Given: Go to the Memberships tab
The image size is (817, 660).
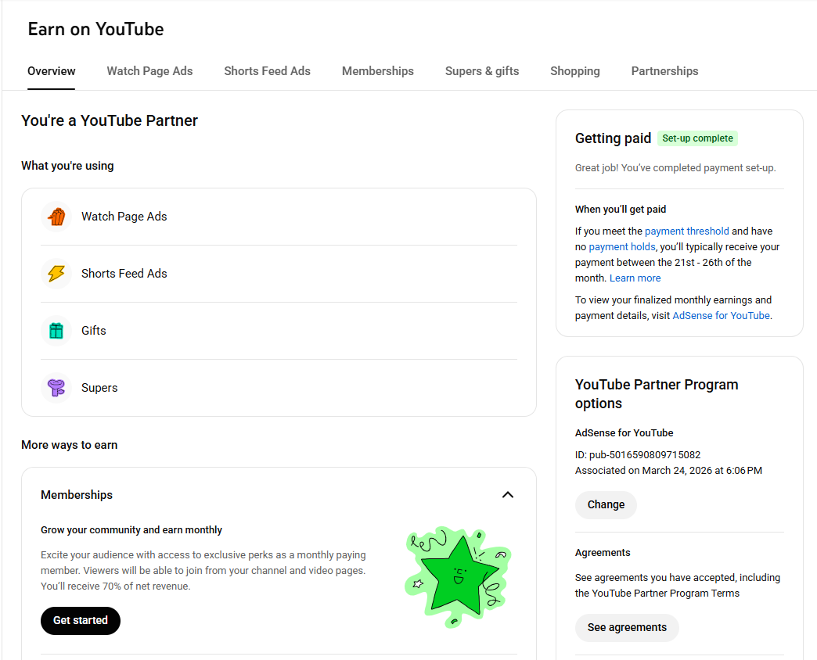Looking at the screenshot, I should tap(378, 71).
